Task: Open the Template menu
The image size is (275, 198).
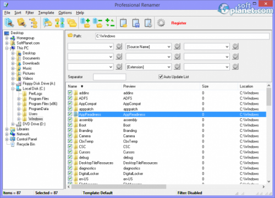Action: pyautogui.click(x=46, y=13)
